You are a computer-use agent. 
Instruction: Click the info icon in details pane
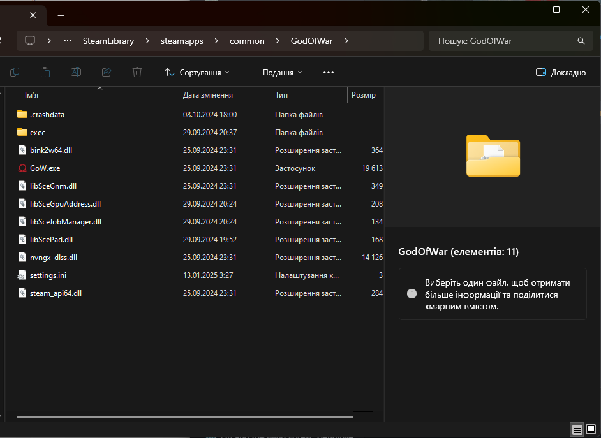coord(412,294)
